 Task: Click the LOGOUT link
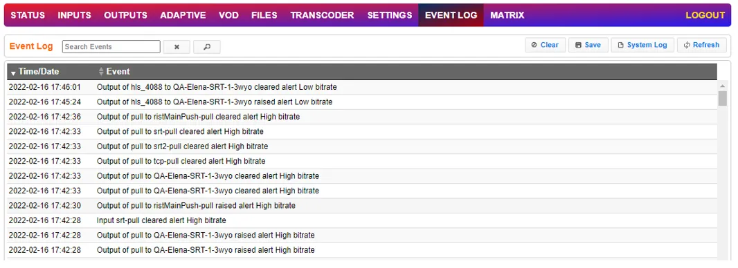tap(705, 15)
